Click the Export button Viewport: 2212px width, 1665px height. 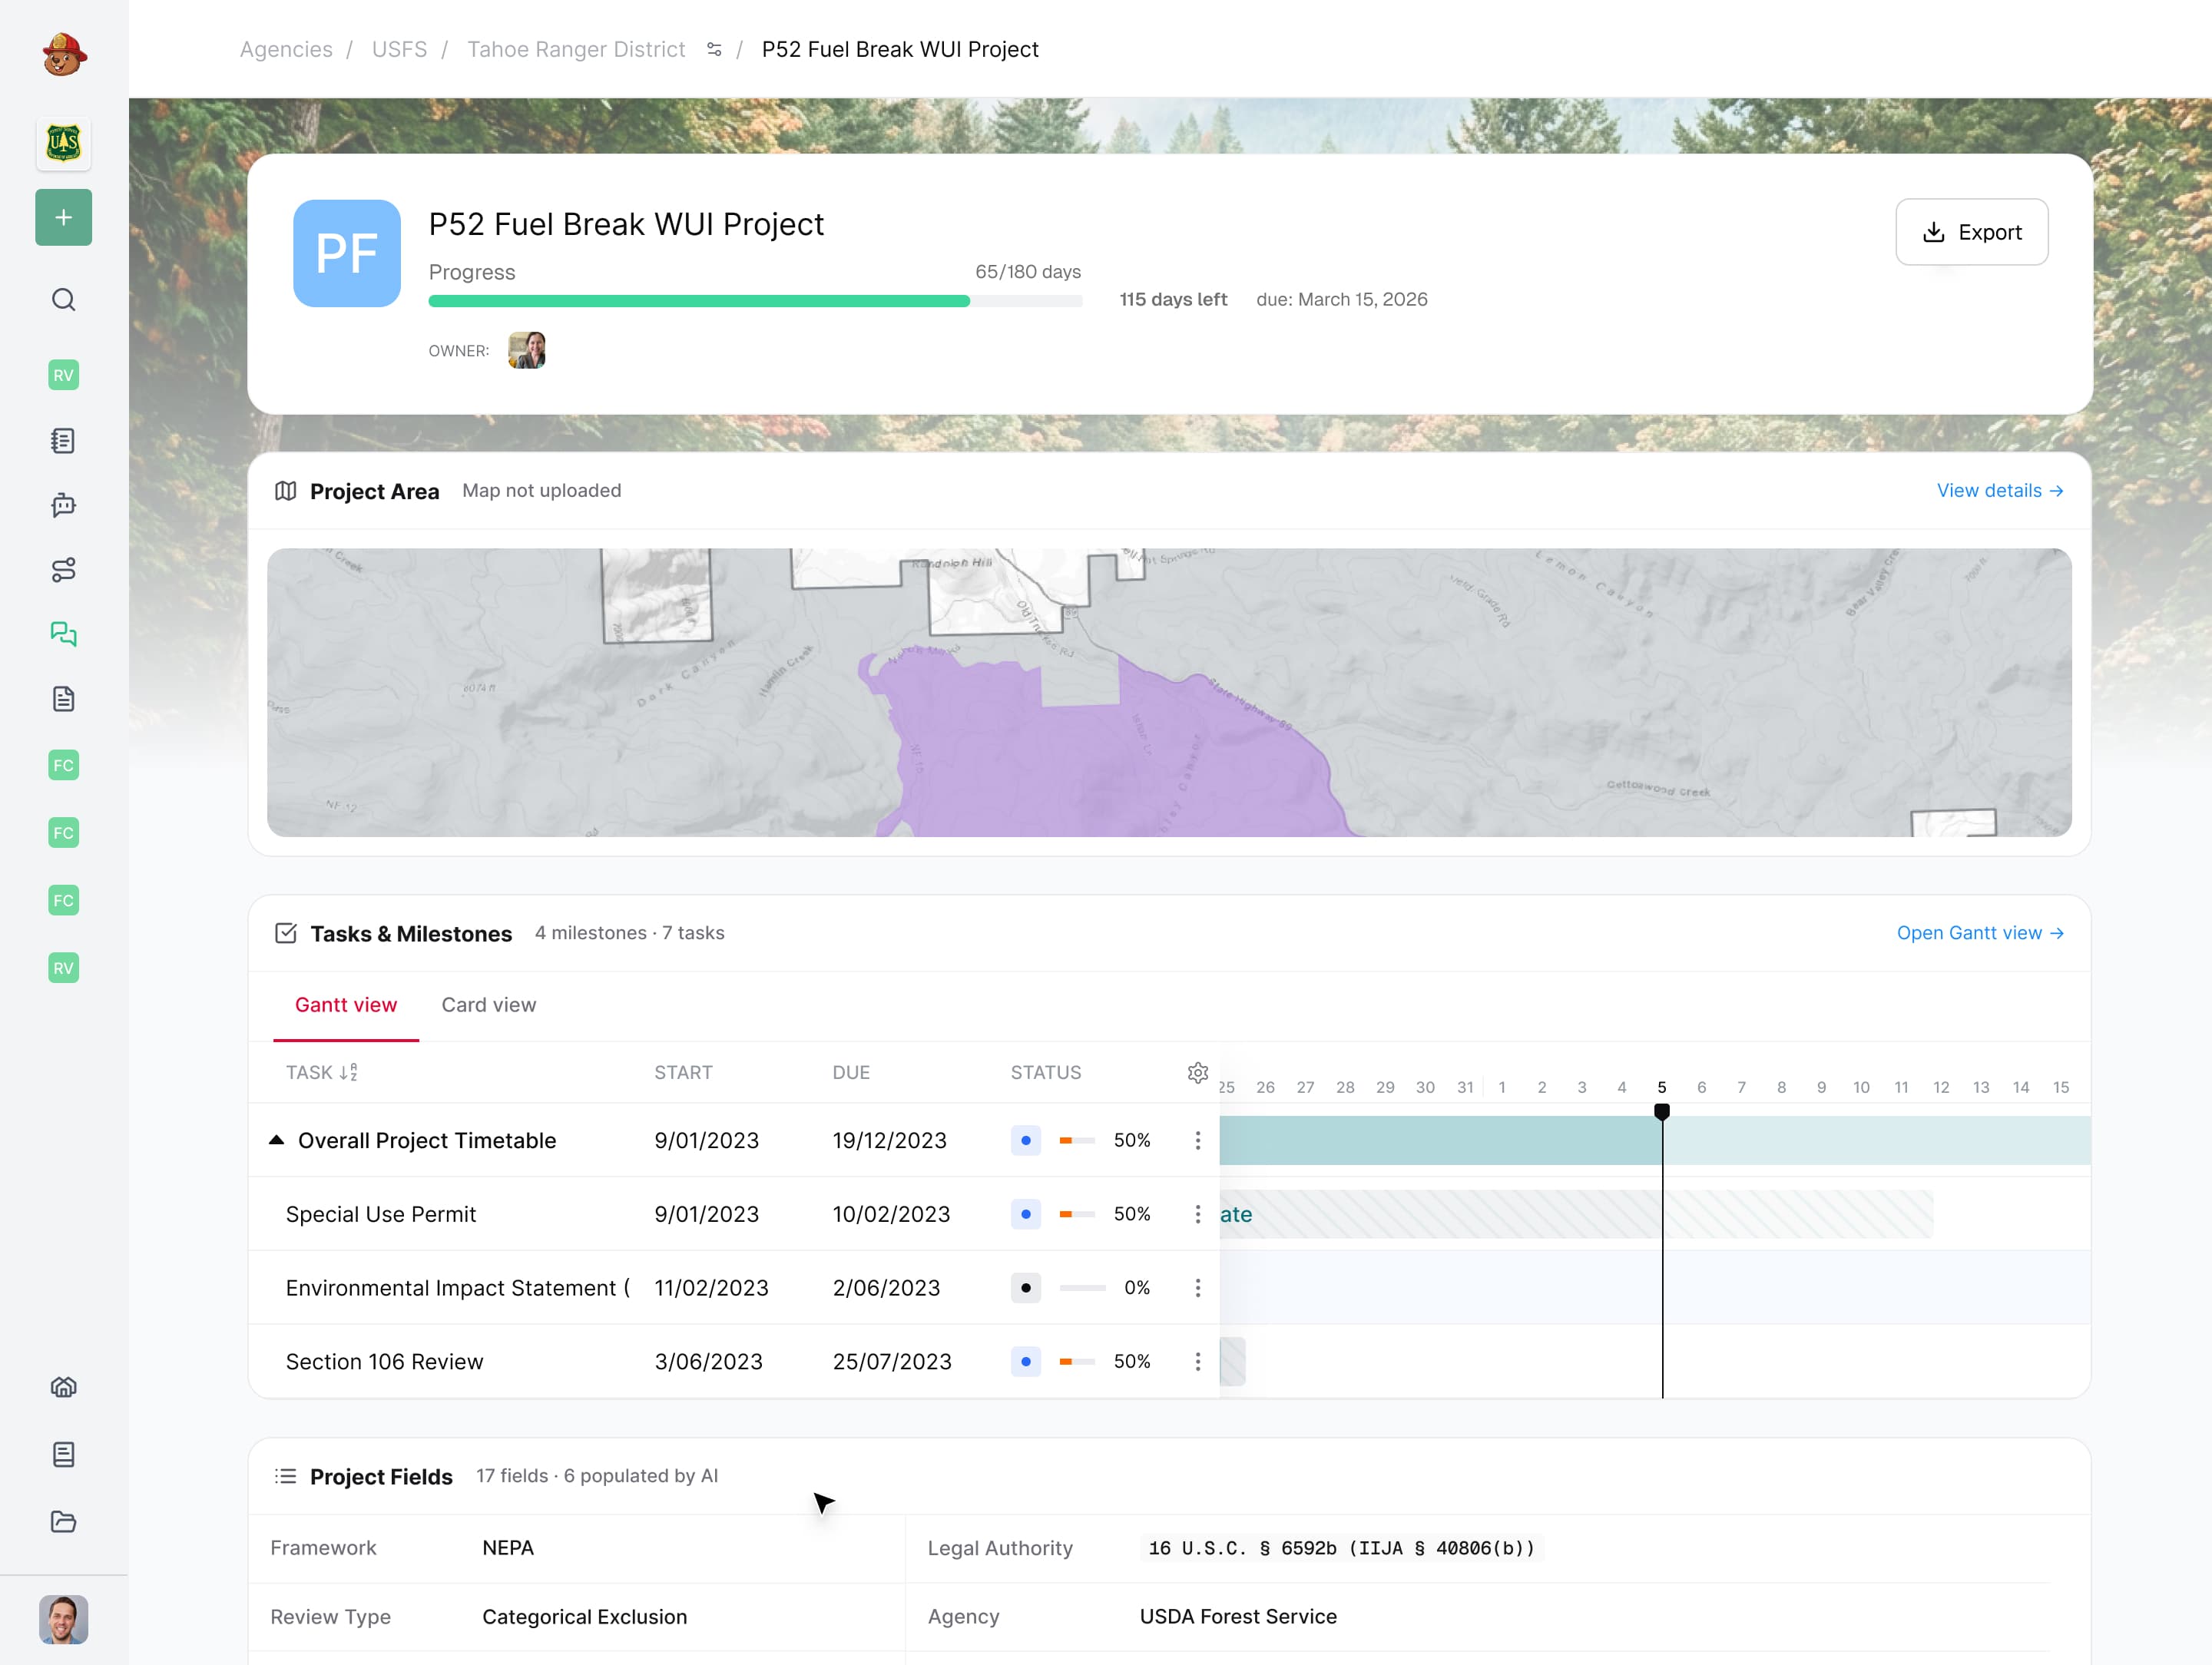pyautogui.click(x=1971, y=232)
